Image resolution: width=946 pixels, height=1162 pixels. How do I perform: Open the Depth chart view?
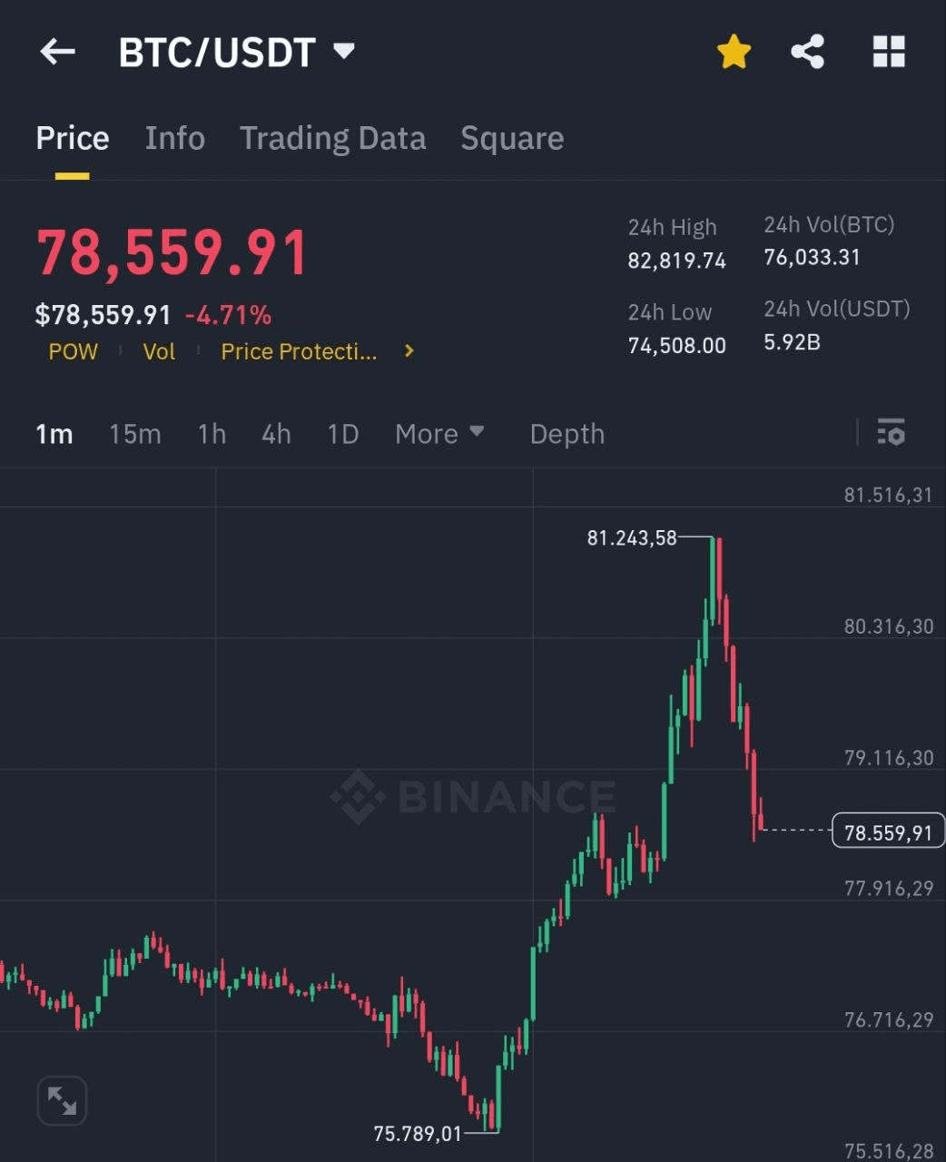[567, 434]
